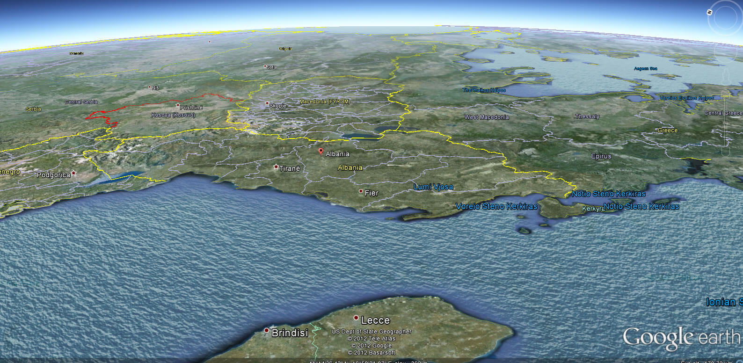
Task: Click the Lecce city dot marker
Action: (356, 318)
